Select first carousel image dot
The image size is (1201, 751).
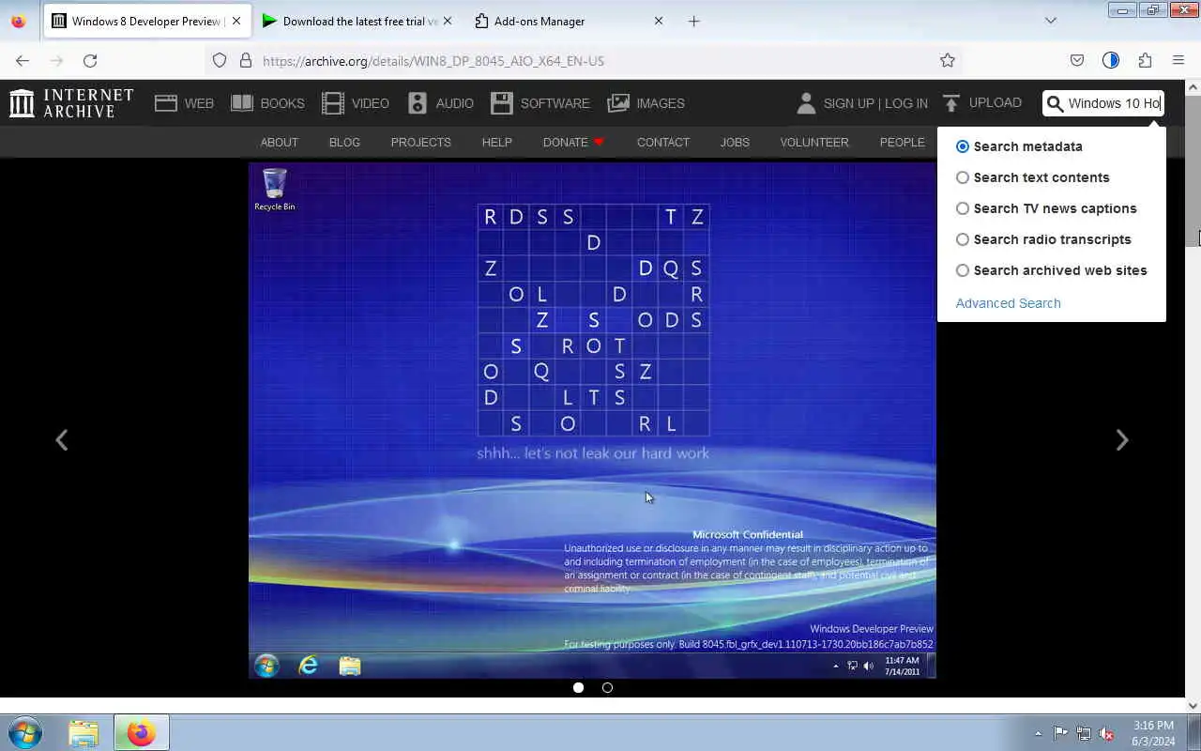click(x=578, y=687)
